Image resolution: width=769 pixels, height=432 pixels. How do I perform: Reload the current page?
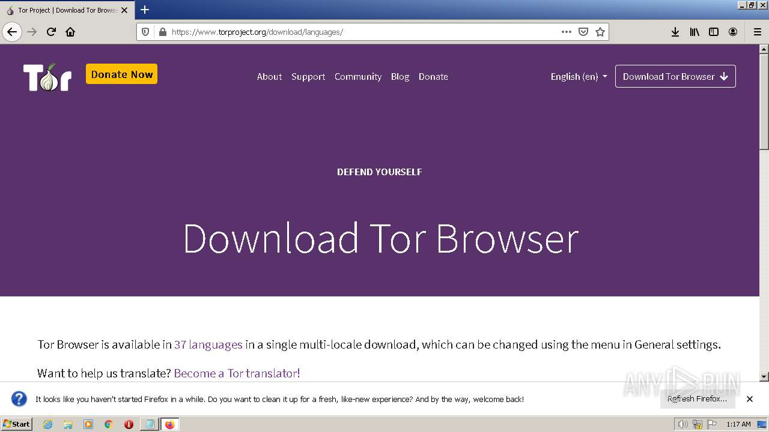(51, 32)
